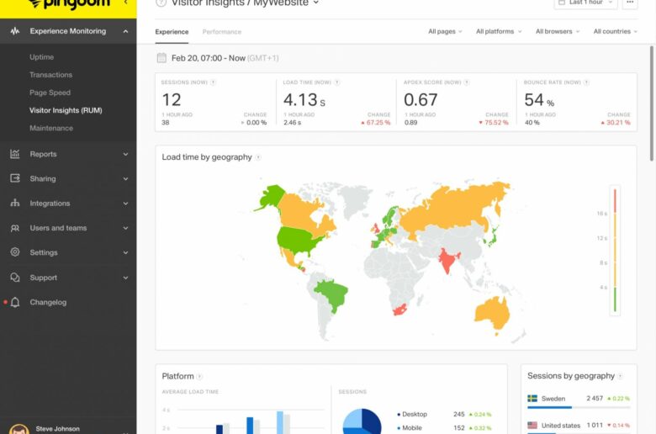This screenshot has width=656, height=434.
Task: Expand the Users and teams chevron
Action: coord(125,228)
